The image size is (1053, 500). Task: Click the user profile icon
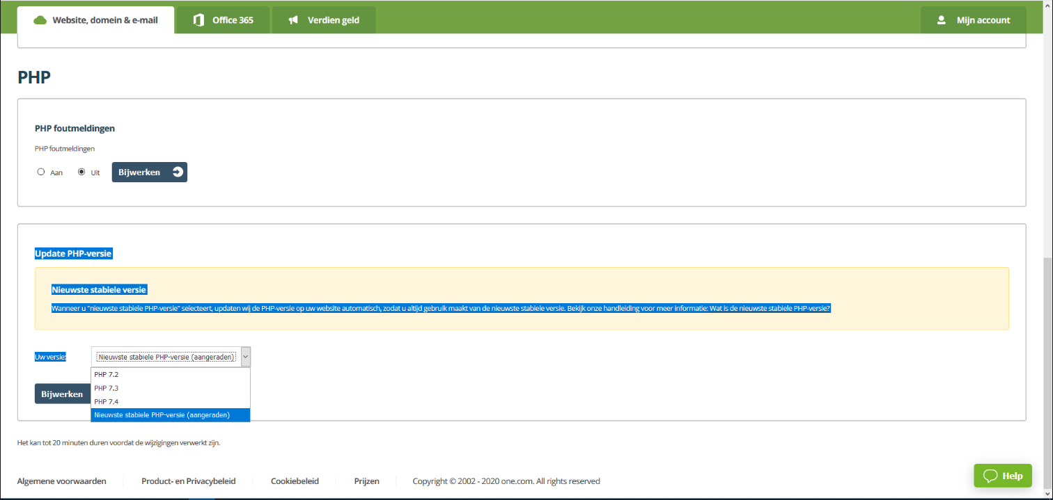click(942, 20)
